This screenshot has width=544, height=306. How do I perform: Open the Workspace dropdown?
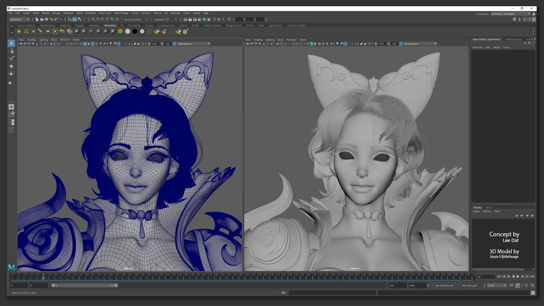coord(511,14)
